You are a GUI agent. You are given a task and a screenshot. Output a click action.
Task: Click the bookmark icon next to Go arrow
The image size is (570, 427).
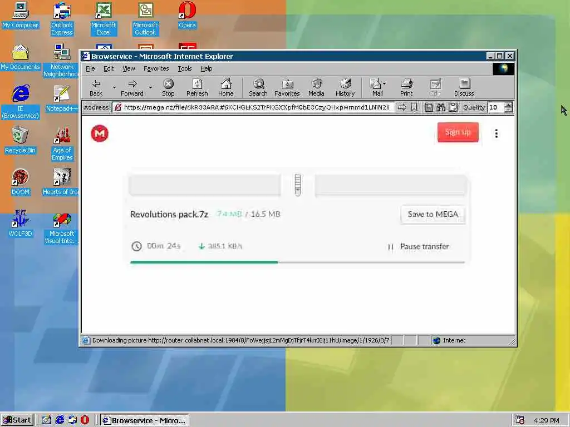(x=414, y=107)
